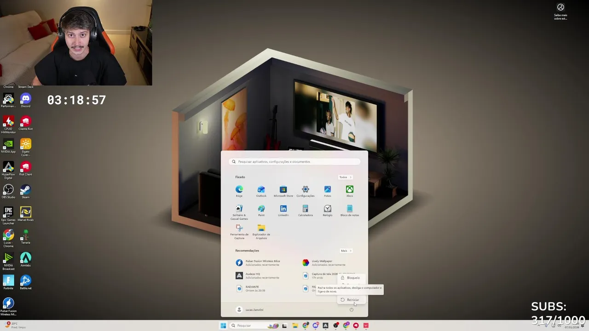Expand more recommendations with Mais
The image size is (589, 331).
pyautogui.click(x=346, y=251)
